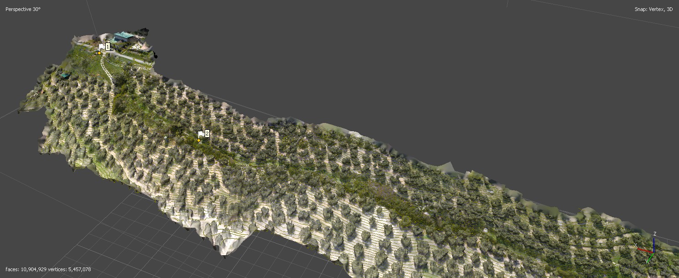Click the teal-roofed building on the model

click(x=123, y=36)
